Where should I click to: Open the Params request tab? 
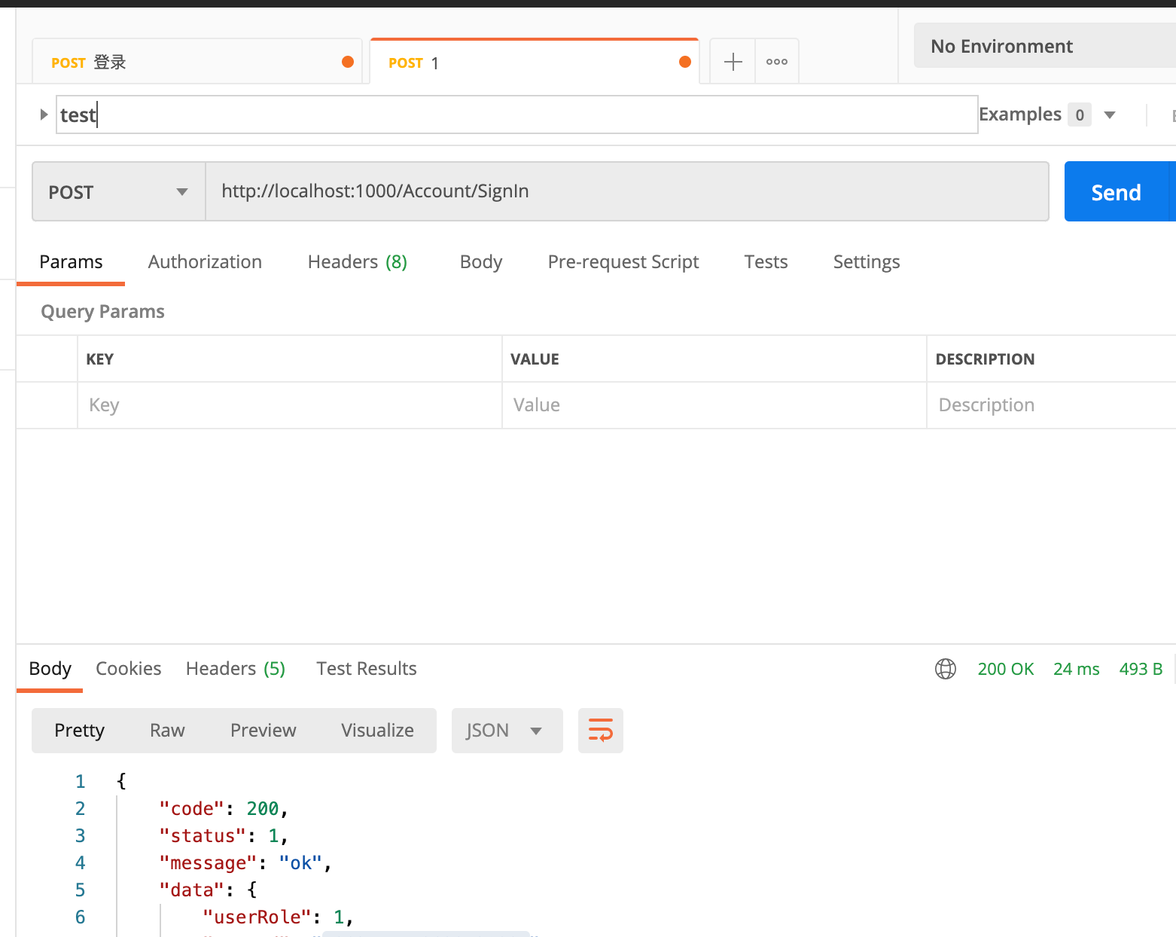(x=71, y=262)
